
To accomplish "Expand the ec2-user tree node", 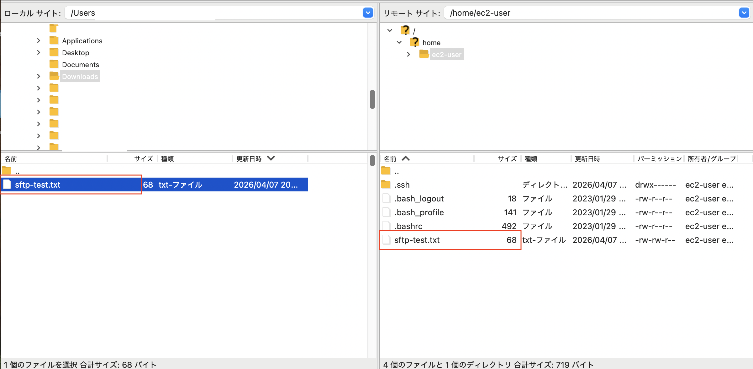I will click(x=409, y=54).
